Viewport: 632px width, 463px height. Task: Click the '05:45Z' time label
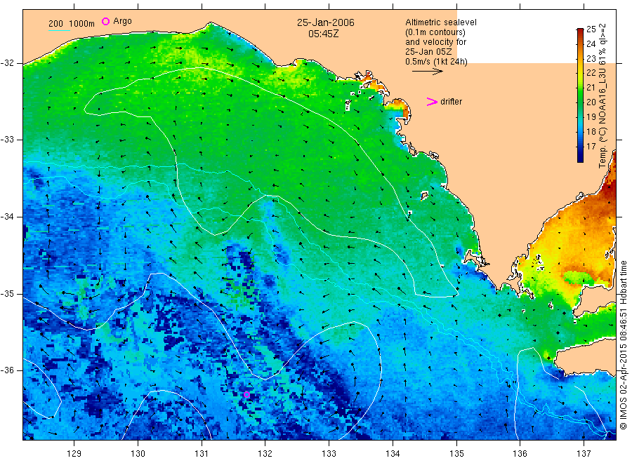pos(323,34)
